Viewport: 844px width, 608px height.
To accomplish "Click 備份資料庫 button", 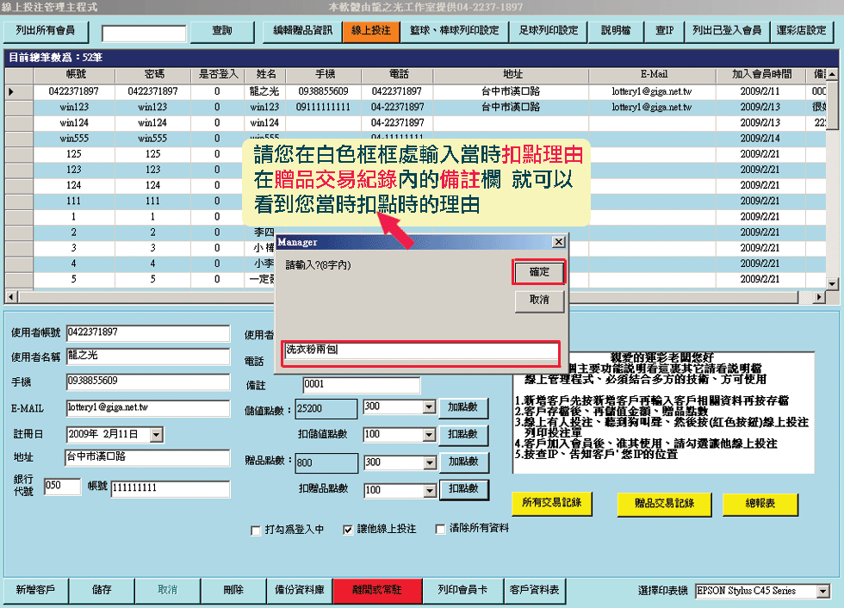I will pyautogui.click(x=300, y=590).
